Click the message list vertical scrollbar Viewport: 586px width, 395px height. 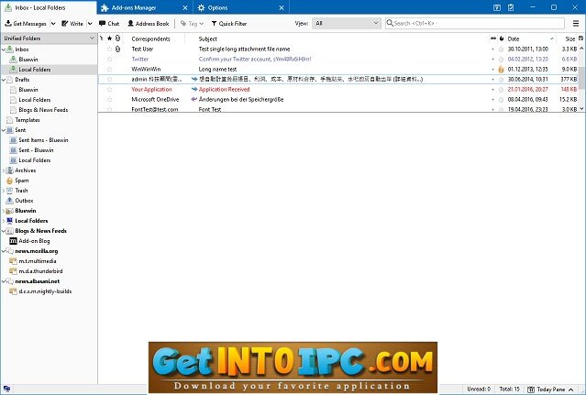(x=581, y=79)
